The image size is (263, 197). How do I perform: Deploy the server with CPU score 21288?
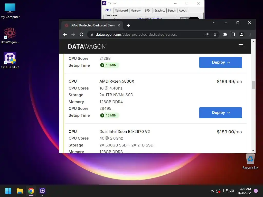pyautogui.click(x=220, y=63)
